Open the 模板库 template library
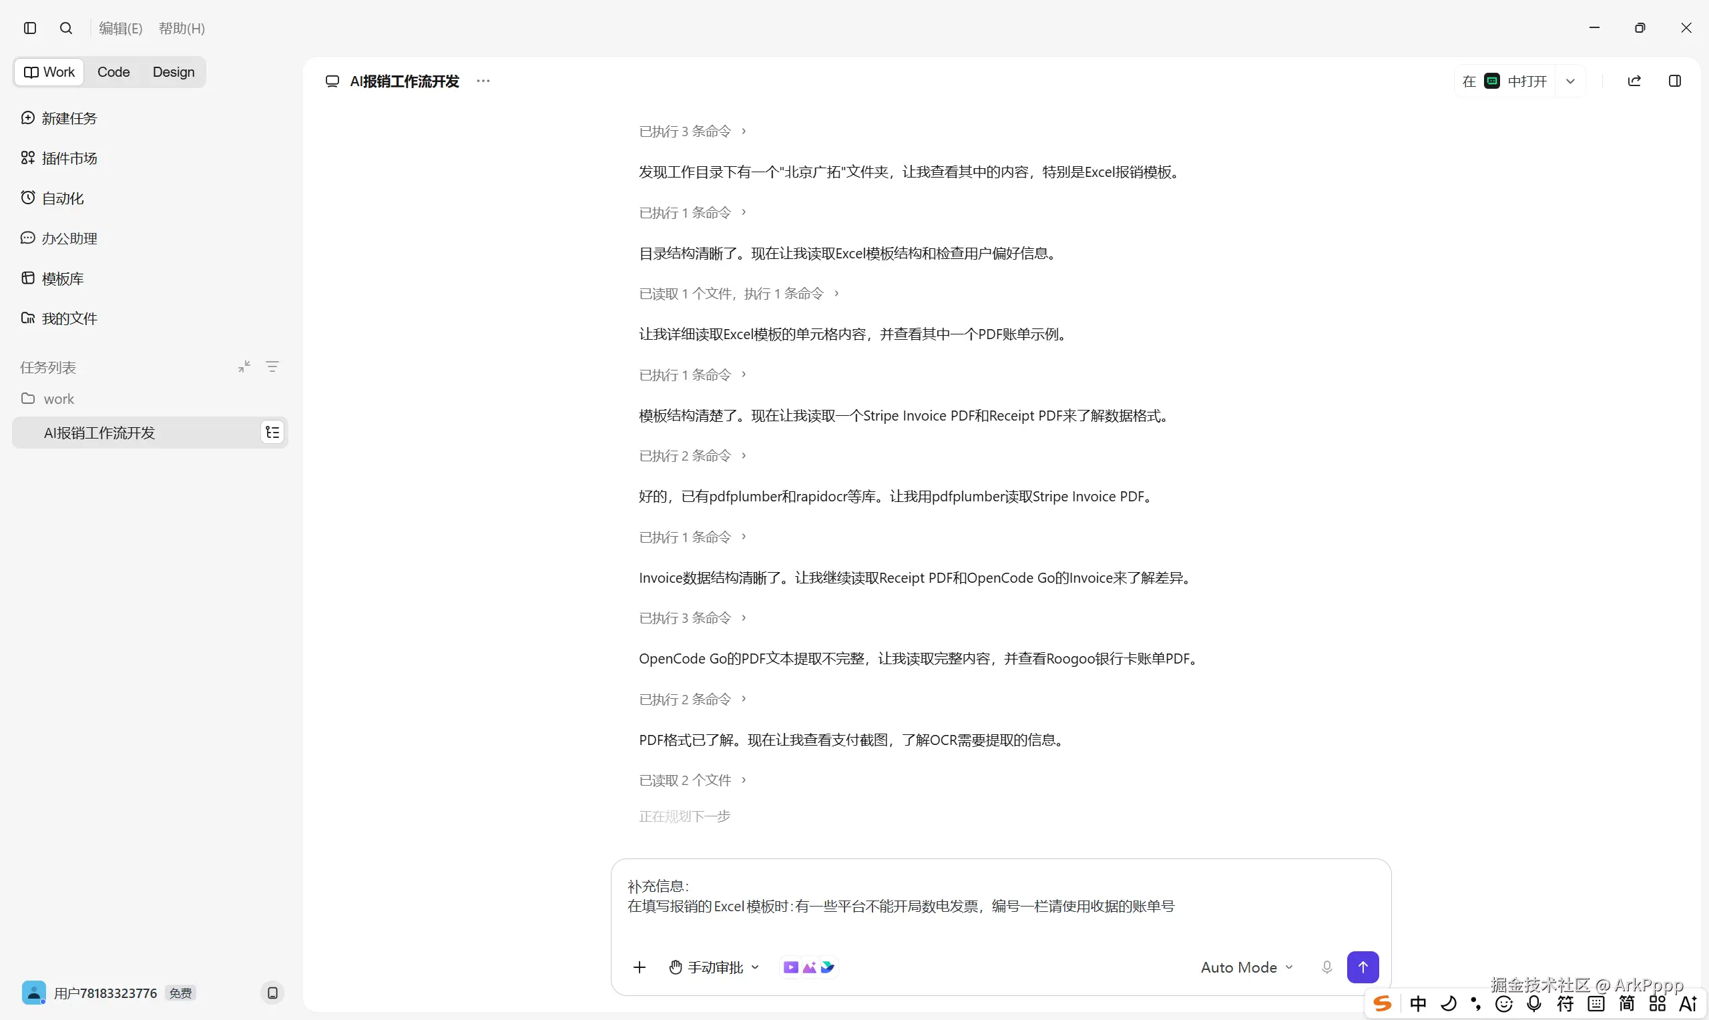Viewport: 1709px width, 1020px height. tap(52, 278)
